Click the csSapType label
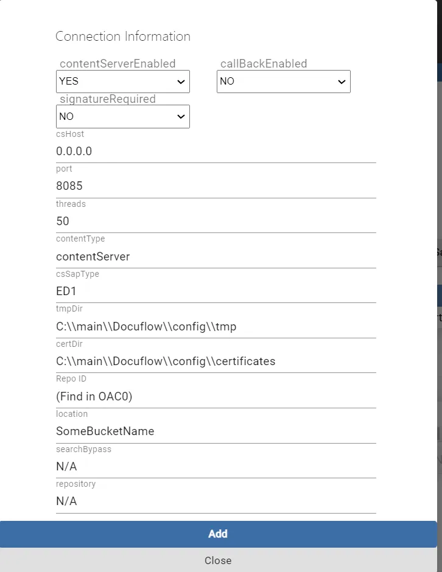This screenshot has height=572, width=442. click(77, 274)
